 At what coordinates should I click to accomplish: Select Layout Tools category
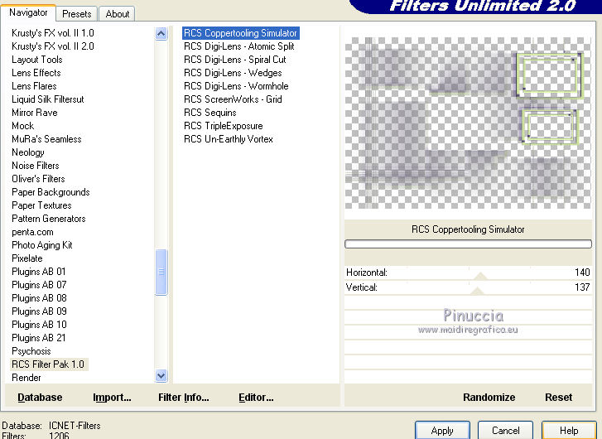pos(37,60)
